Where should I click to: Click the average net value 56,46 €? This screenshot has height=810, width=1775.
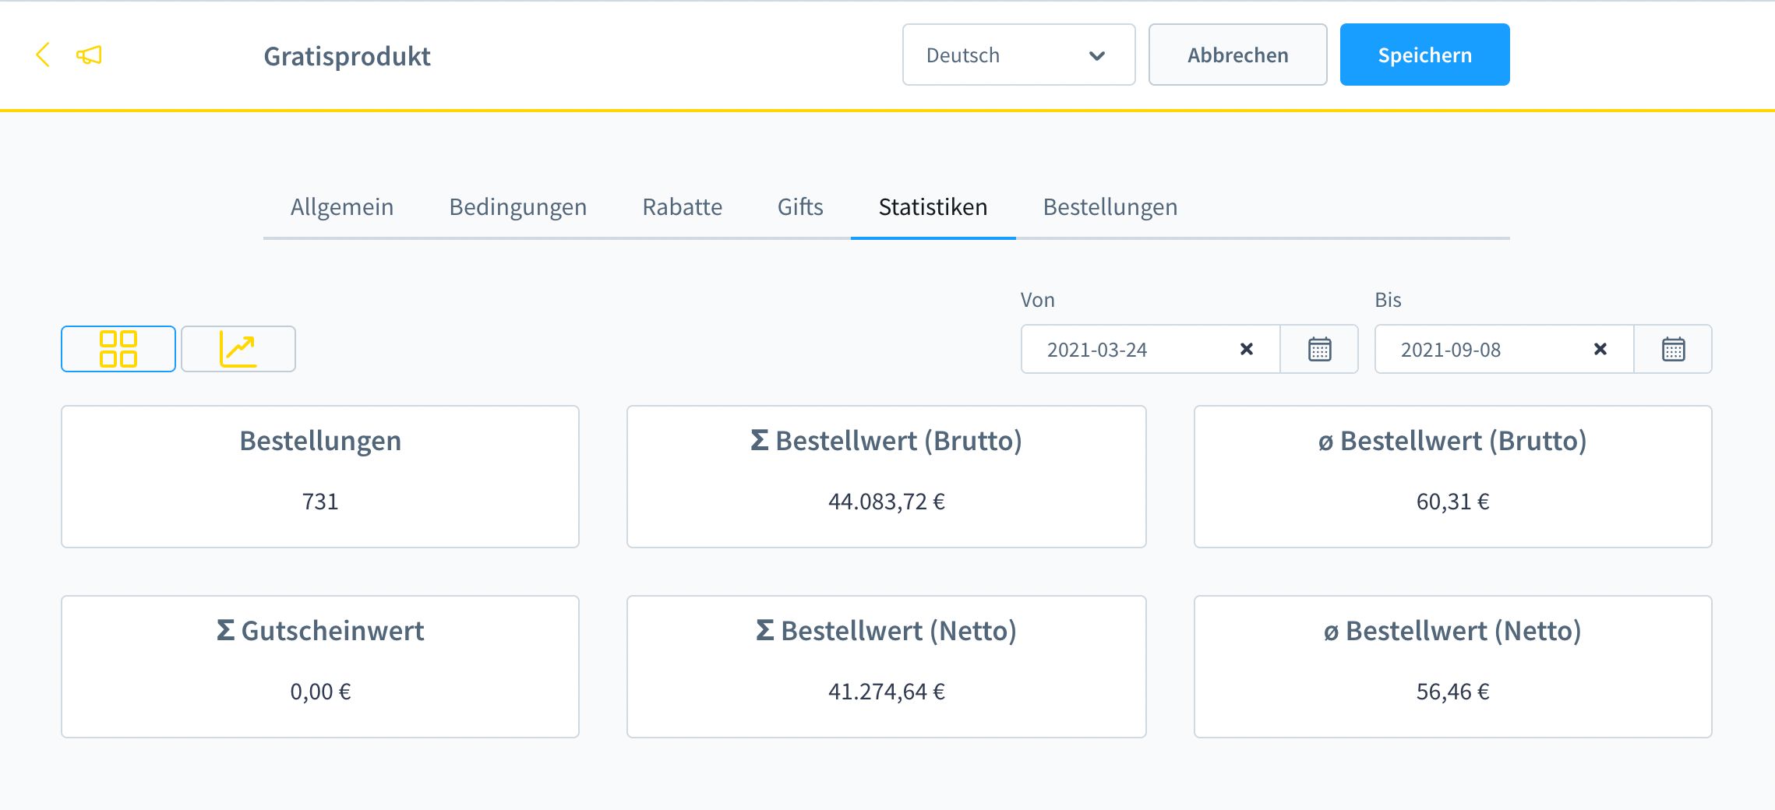pos(1452,692)
